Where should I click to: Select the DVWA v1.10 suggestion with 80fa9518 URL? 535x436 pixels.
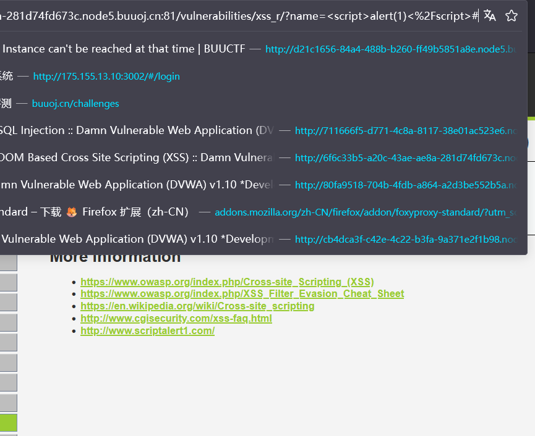[261, 185]
